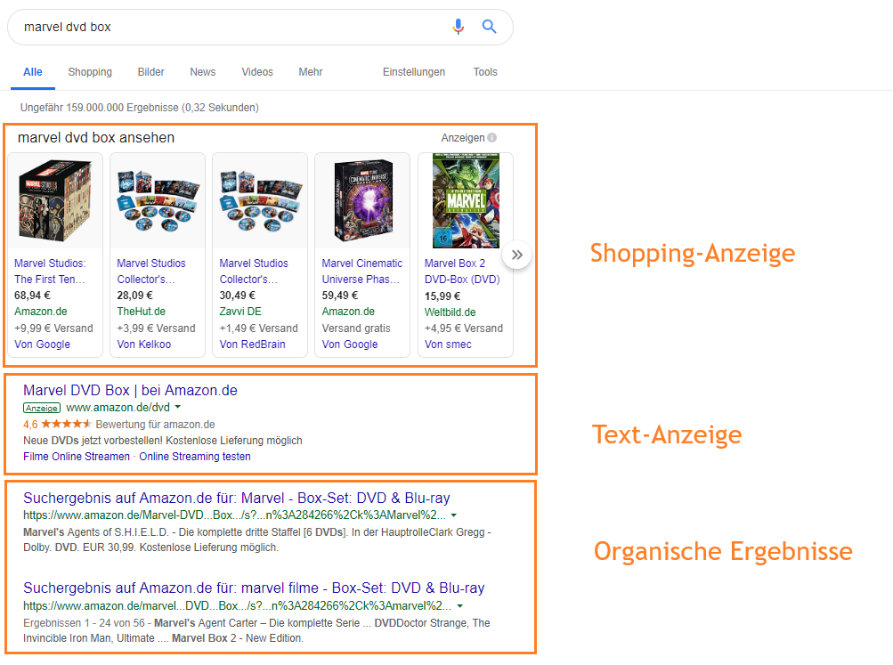Click the '+9,99 € Versand' shipping text

(x=53, y=328)
